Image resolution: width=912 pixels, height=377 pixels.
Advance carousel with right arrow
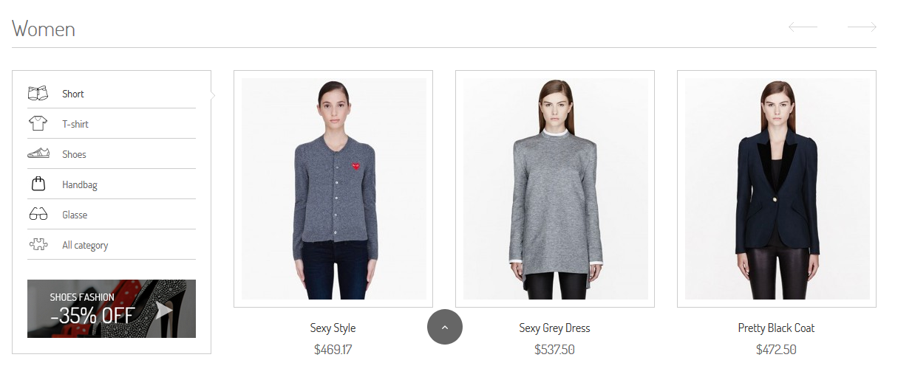pyautogui.click(x=862, y=27)
